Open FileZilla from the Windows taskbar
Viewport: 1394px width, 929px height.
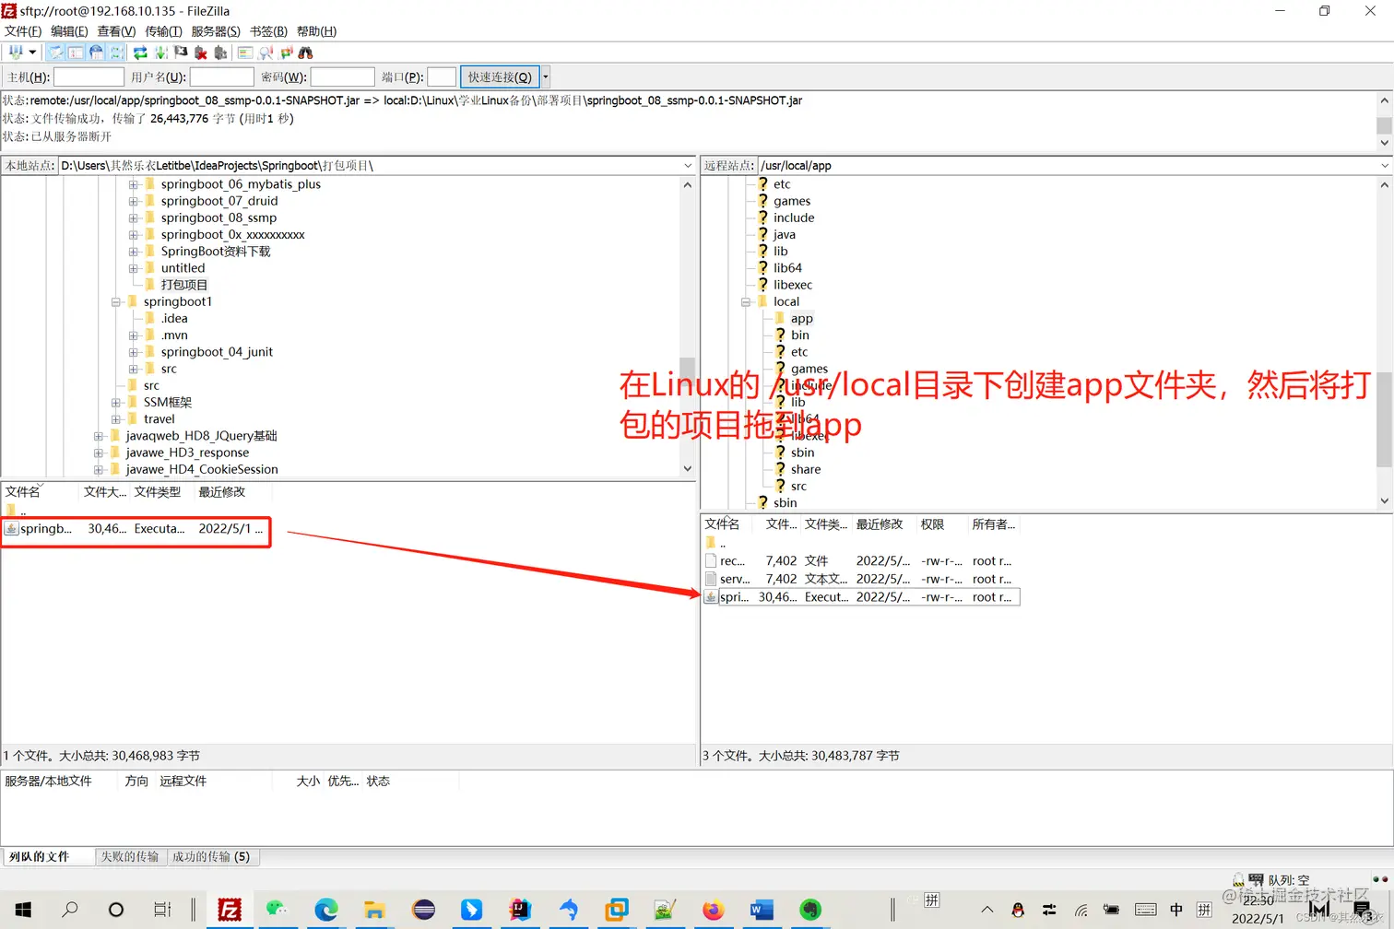pyautogui.click(x=230, y=910)
